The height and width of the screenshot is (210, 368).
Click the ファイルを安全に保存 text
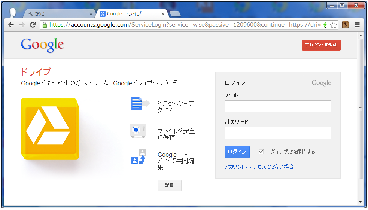[176, 134]
